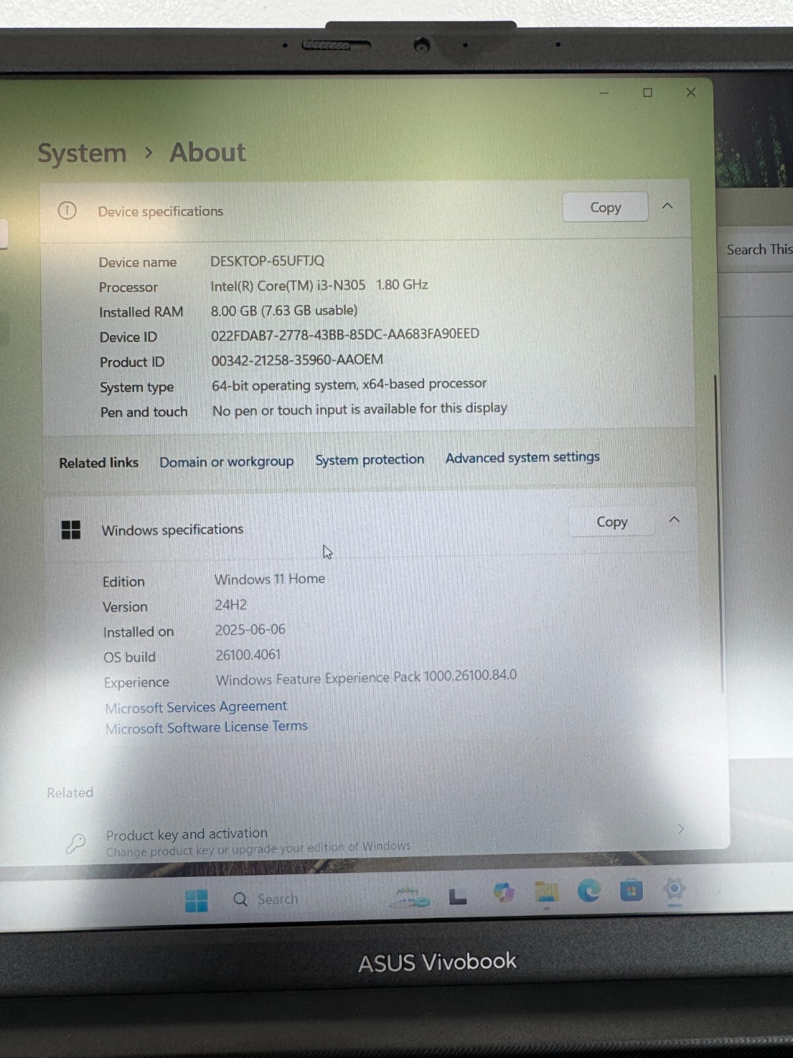Select the Windows Feature Experience Pack text
The height and width of the screenshot is (1058, 793).
tap(366, 677)
